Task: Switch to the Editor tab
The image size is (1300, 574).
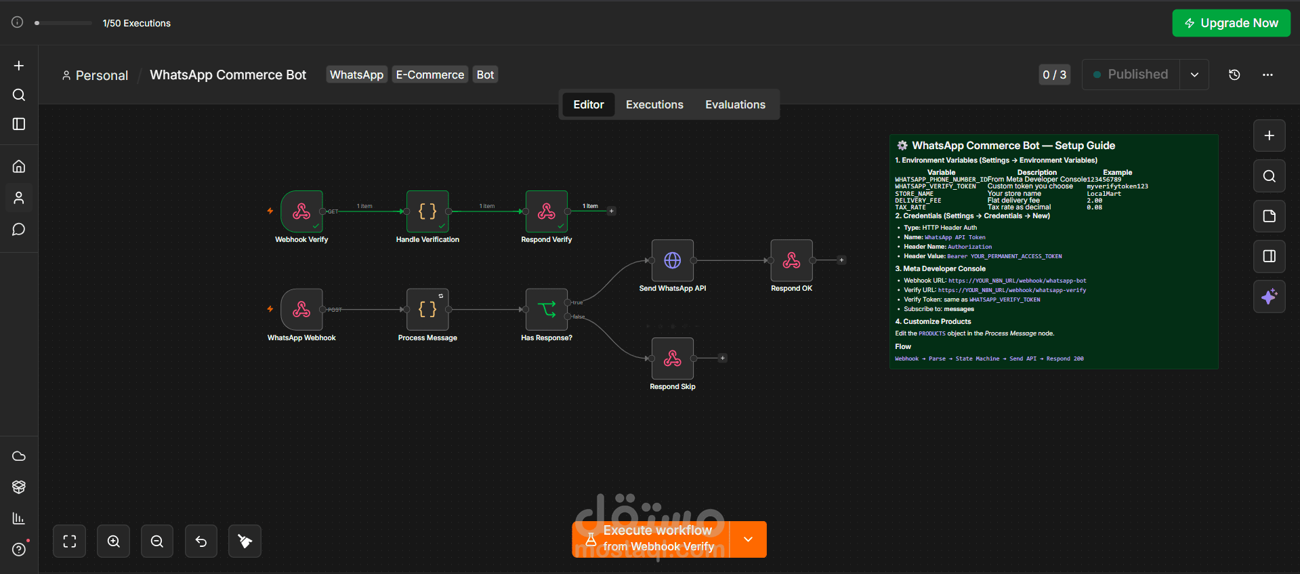Action: click(589, 104)
